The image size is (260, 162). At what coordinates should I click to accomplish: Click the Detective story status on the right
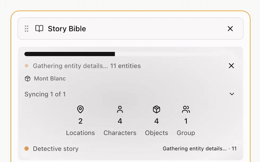tap(200, 149)
